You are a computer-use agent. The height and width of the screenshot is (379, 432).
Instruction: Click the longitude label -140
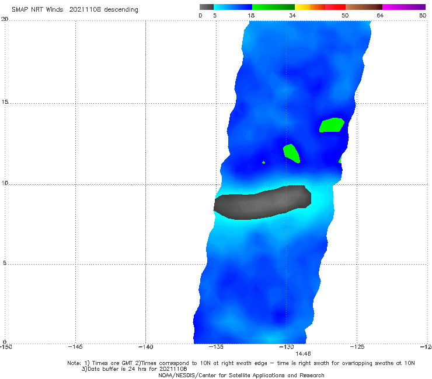click(145, 347)
